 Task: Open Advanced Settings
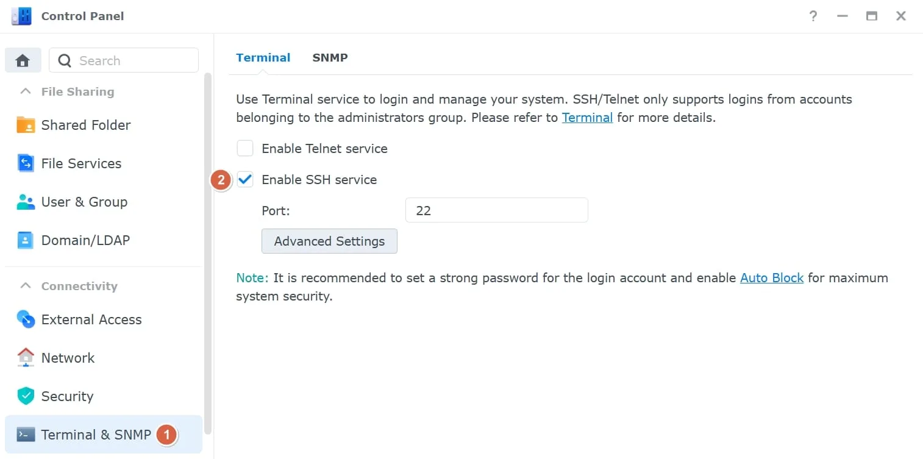(x=329, y=241)
